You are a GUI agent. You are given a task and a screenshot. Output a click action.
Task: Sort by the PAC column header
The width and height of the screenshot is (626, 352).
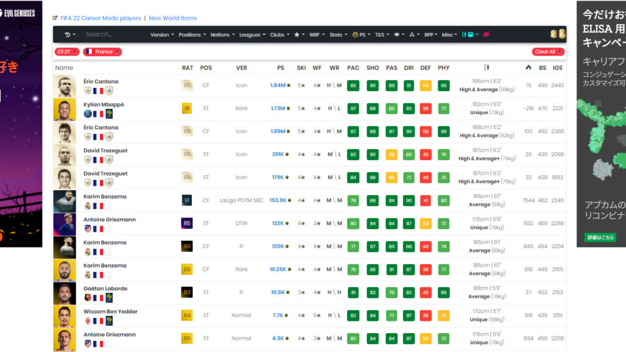pyautogui.click(x=353, y=68)
